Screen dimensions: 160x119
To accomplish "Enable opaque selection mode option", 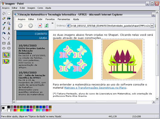I will pyautogui.click(x=6, y=55).
